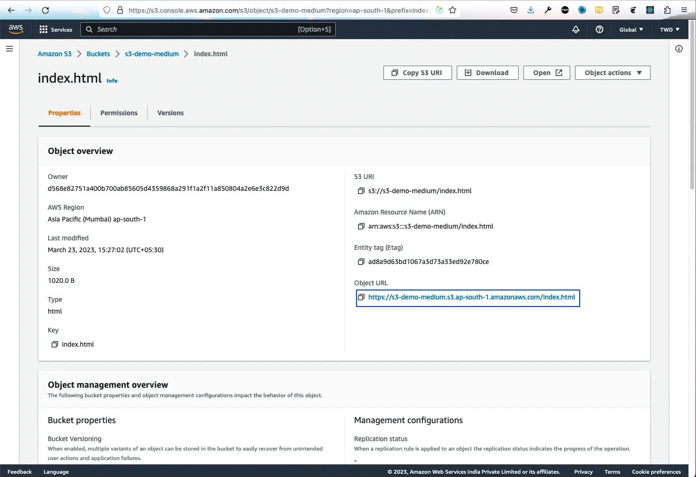Click the page vertical scrollbar
This screenshot has width=696, height=477.
point(692,104)
